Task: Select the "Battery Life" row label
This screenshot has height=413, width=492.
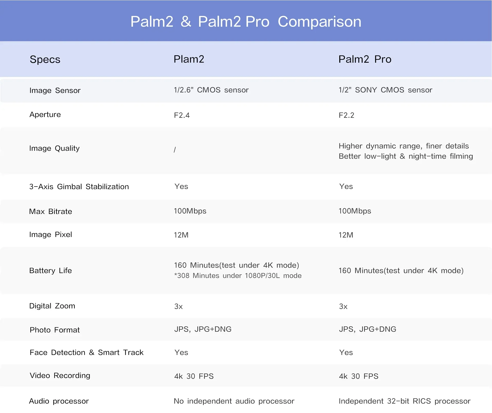Action: click(50, 270)
